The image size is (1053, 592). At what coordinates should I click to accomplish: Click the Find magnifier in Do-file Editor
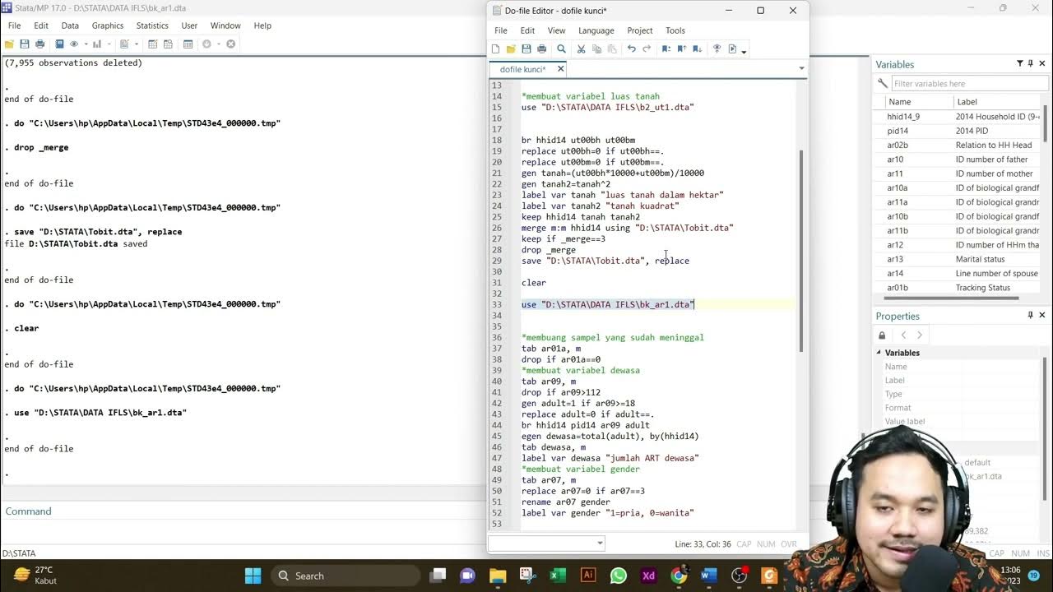[561, 49]
